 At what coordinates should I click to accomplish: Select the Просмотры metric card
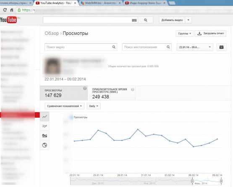[x=64, y=93]
